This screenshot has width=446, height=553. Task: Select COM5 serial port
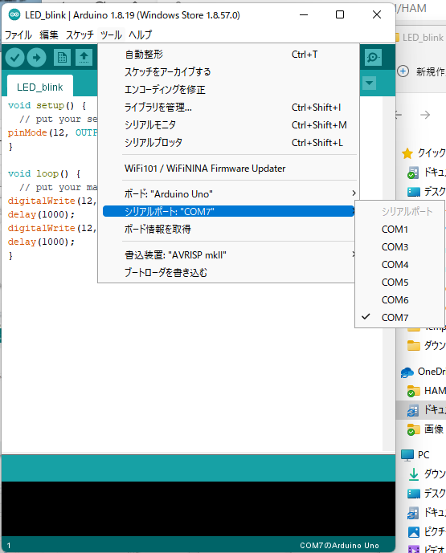399,283
